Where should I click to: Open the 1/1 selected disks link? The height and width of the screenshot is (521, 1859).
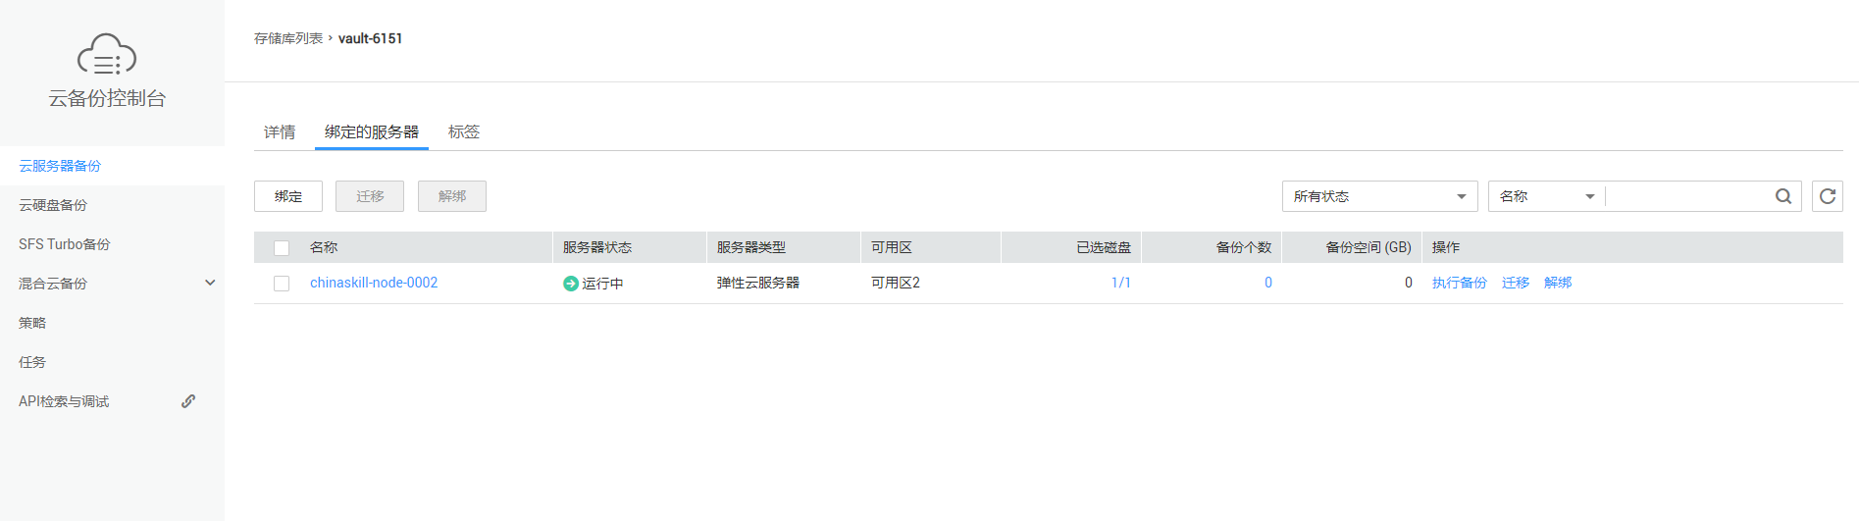click(x=1120, y=283)
